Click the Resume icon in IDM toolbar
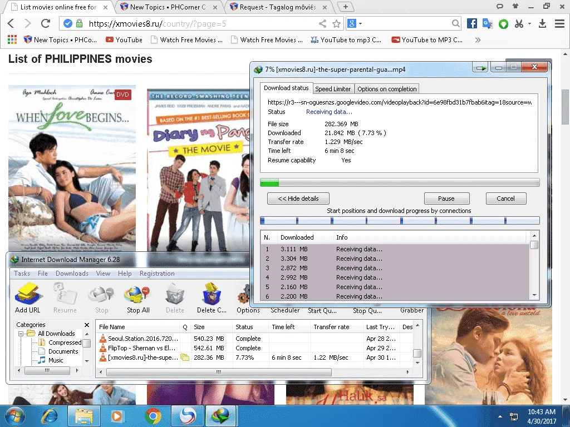This screenshot has height=427, width=570. pos(65,299)
